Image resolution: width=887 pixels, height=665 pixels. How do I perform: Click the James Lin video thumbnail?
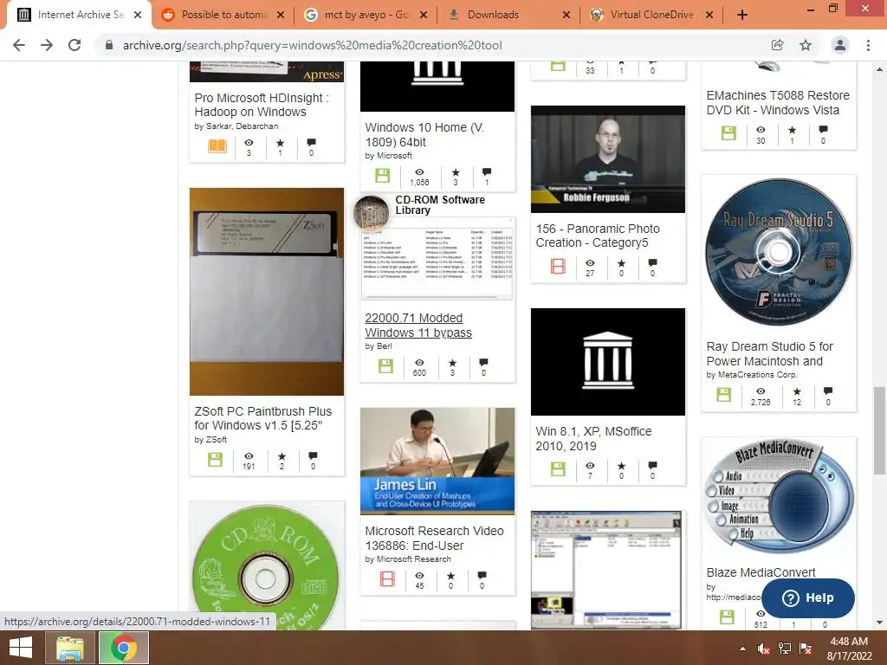(437, 461)
